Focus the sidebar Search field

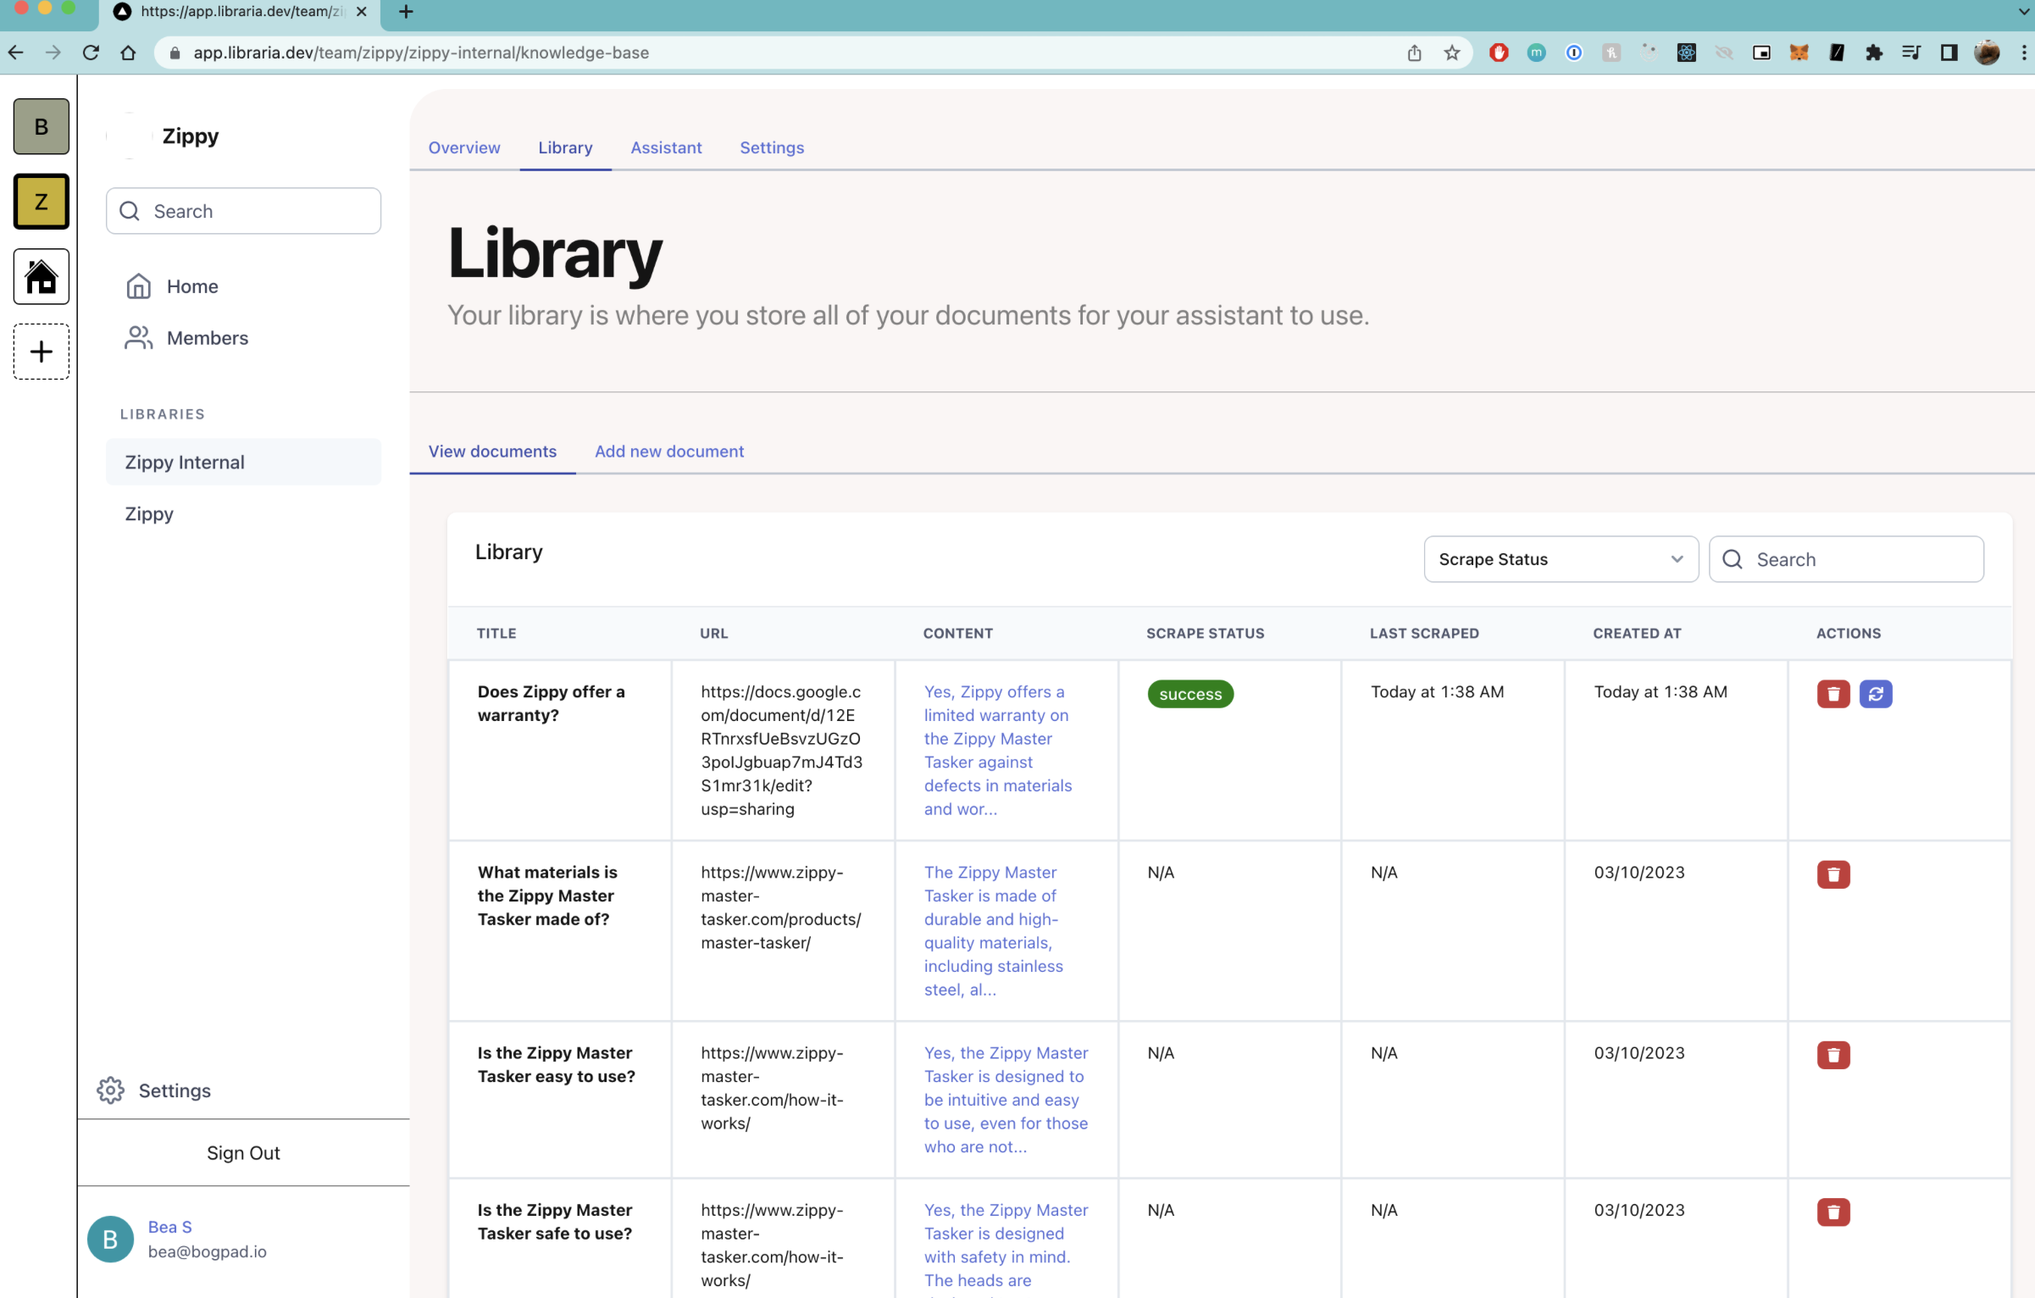[x=243, y=211]
